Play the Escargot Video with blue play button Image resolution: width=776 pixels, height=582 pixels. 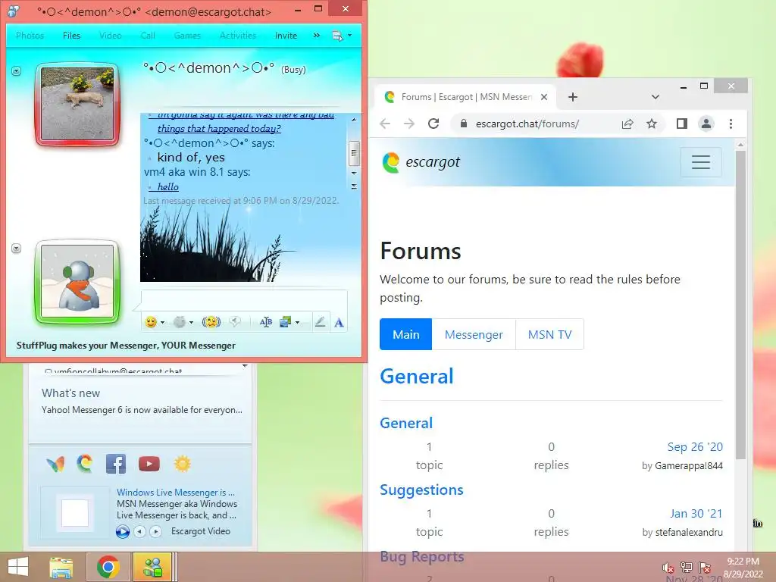coord(123,531)
